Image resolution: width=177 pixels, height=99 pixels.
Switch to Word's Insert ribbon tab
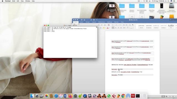tap(82, 22)
